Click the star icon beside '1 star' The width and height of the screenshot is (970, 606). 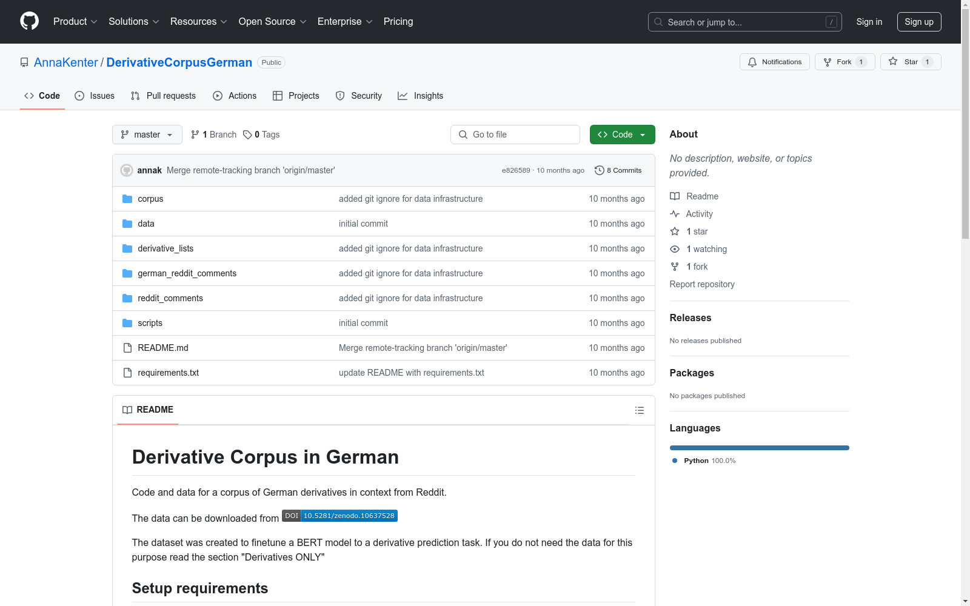coord(675,231)
